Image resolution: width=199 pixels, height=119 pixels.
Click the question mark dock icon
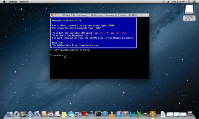click(x=91, y=114)
